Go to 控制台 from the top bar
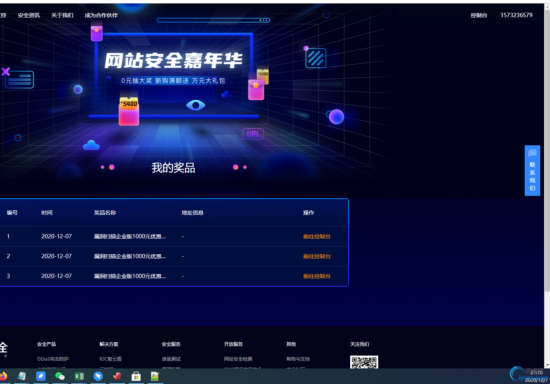The image size is (550, 384). tap(479, 15)
